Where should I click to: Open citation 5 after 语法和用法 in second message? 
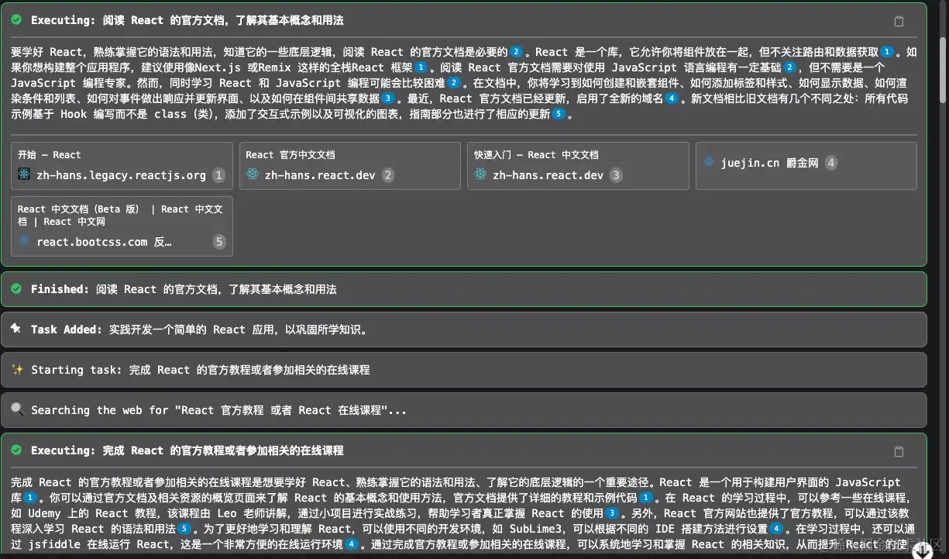(x=184, y=529)
